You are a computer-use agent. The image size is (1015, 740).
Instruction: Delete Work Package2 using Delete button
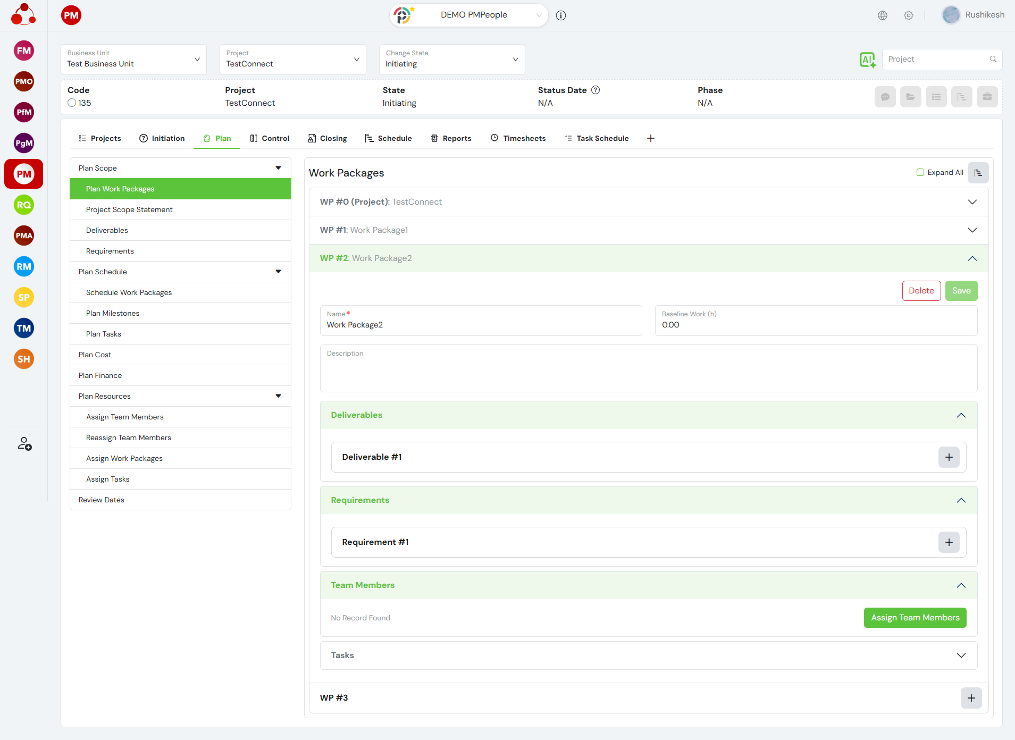coord(921,291)
